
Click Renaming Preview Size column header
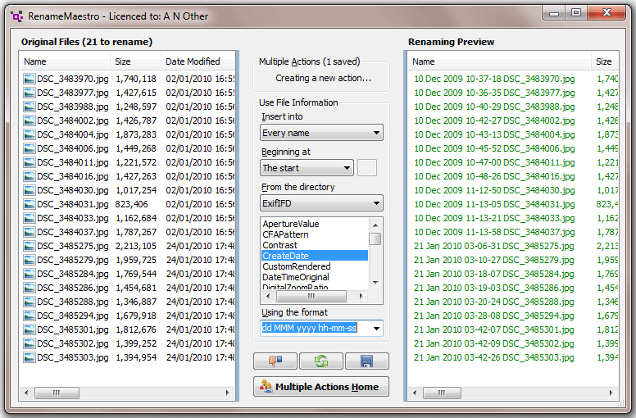coord(604,61)
